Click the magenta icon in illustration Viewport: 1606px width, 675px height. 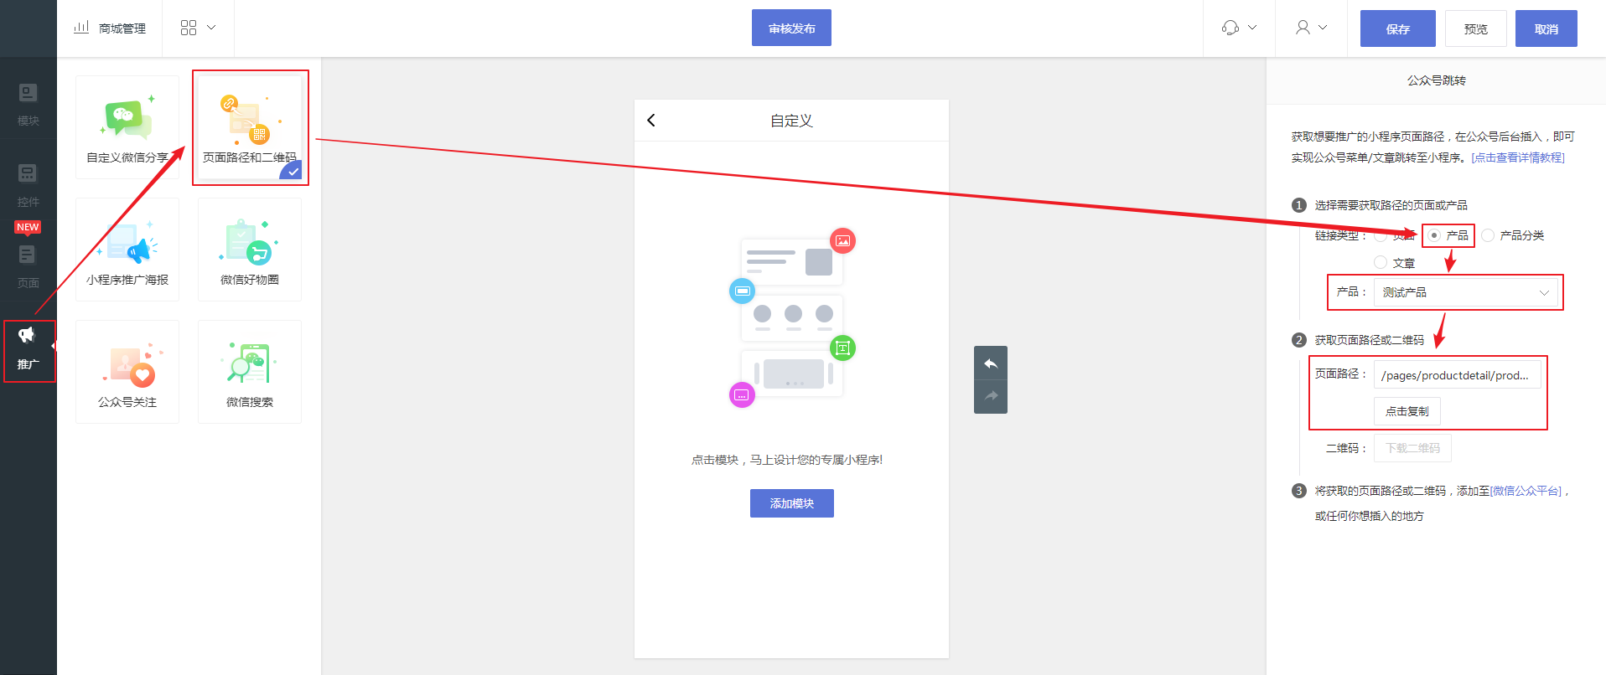(x=742, y=394)
